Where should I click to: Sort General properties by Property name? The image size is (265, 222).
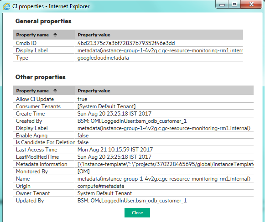click(32, 35)
